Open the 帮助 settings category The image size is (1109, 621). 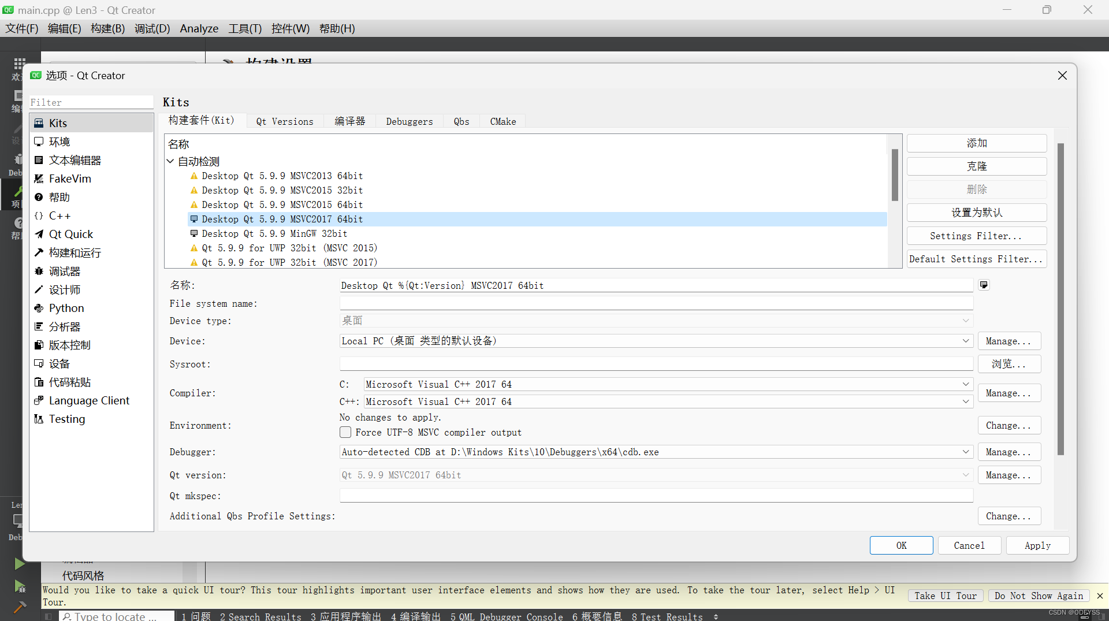point(91,197)
